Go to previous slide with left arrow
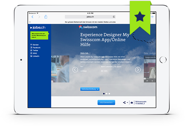 [x=75, y=70]
